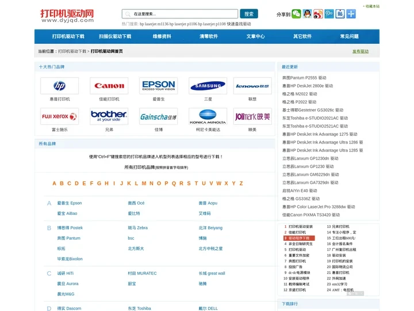414x311 pixels.
Task: Open the Konica Minolta brand logo
Action: pyautogui.click(x=208, y=116)
